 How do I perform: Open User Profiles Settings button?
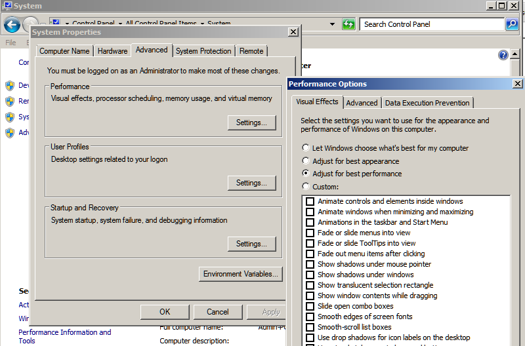[252, 183]
